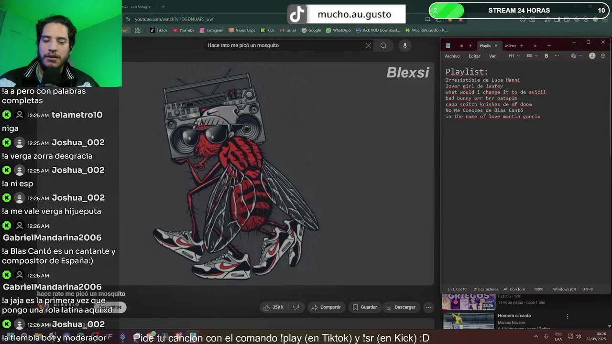This screenshot has width=612, height=344.
Task: Click the YouTube search magnifier button
Action: coord(383,45)
